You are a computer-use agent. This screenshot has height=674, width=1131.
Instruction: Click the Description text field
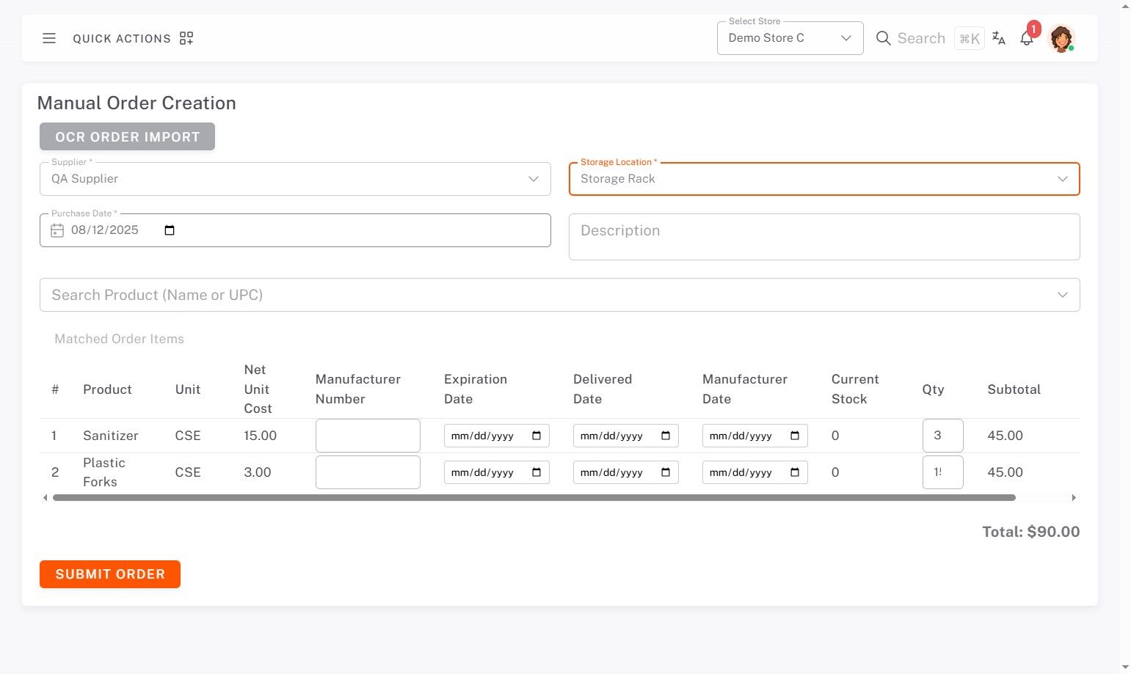824,237
